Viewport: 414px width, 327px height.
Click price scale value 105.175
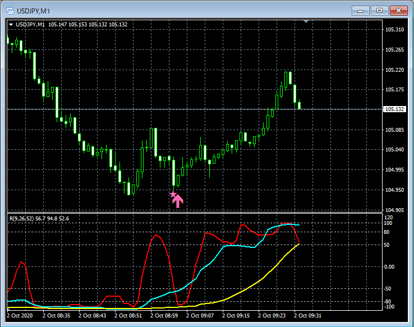[x=394, y=90]
